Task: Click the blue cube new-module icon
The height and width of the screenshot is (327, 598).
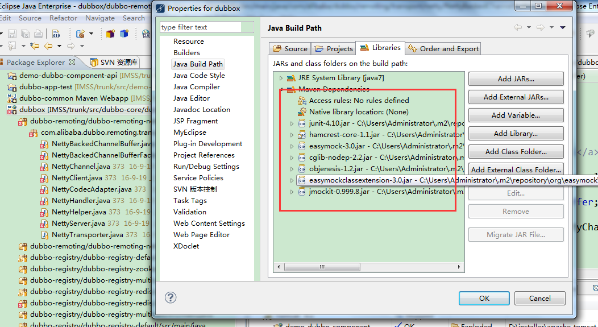Action: click(124, 34)
